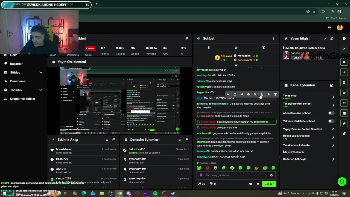Open the green headset support button

click(x=342, y=181)
